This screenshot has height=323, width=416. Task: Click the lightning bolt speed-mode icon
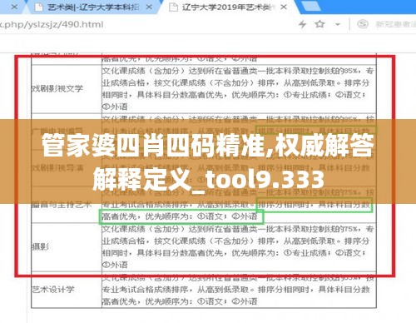pos(303,24)
